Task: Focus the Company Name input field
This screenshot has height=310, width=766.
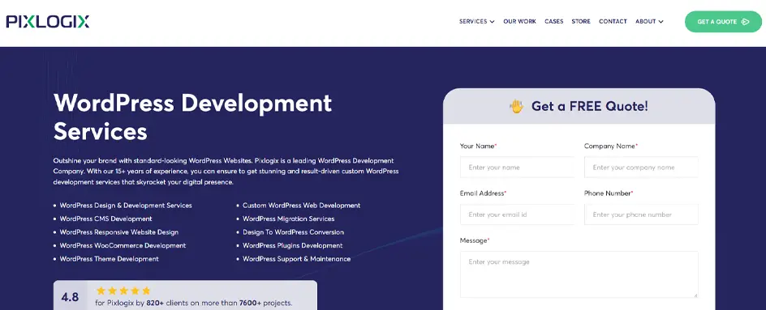Action: point(641,168)
